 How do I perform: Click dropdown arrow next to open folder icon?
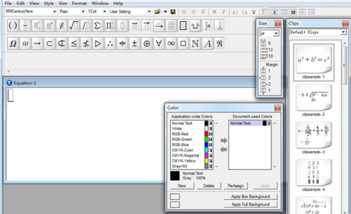[165, 11]
